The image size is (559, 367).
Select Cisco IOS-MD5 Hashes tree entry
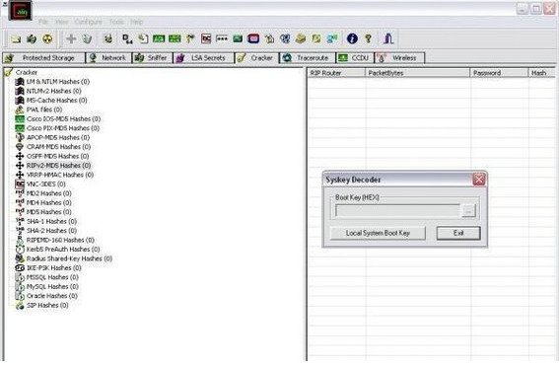(63, 118)
